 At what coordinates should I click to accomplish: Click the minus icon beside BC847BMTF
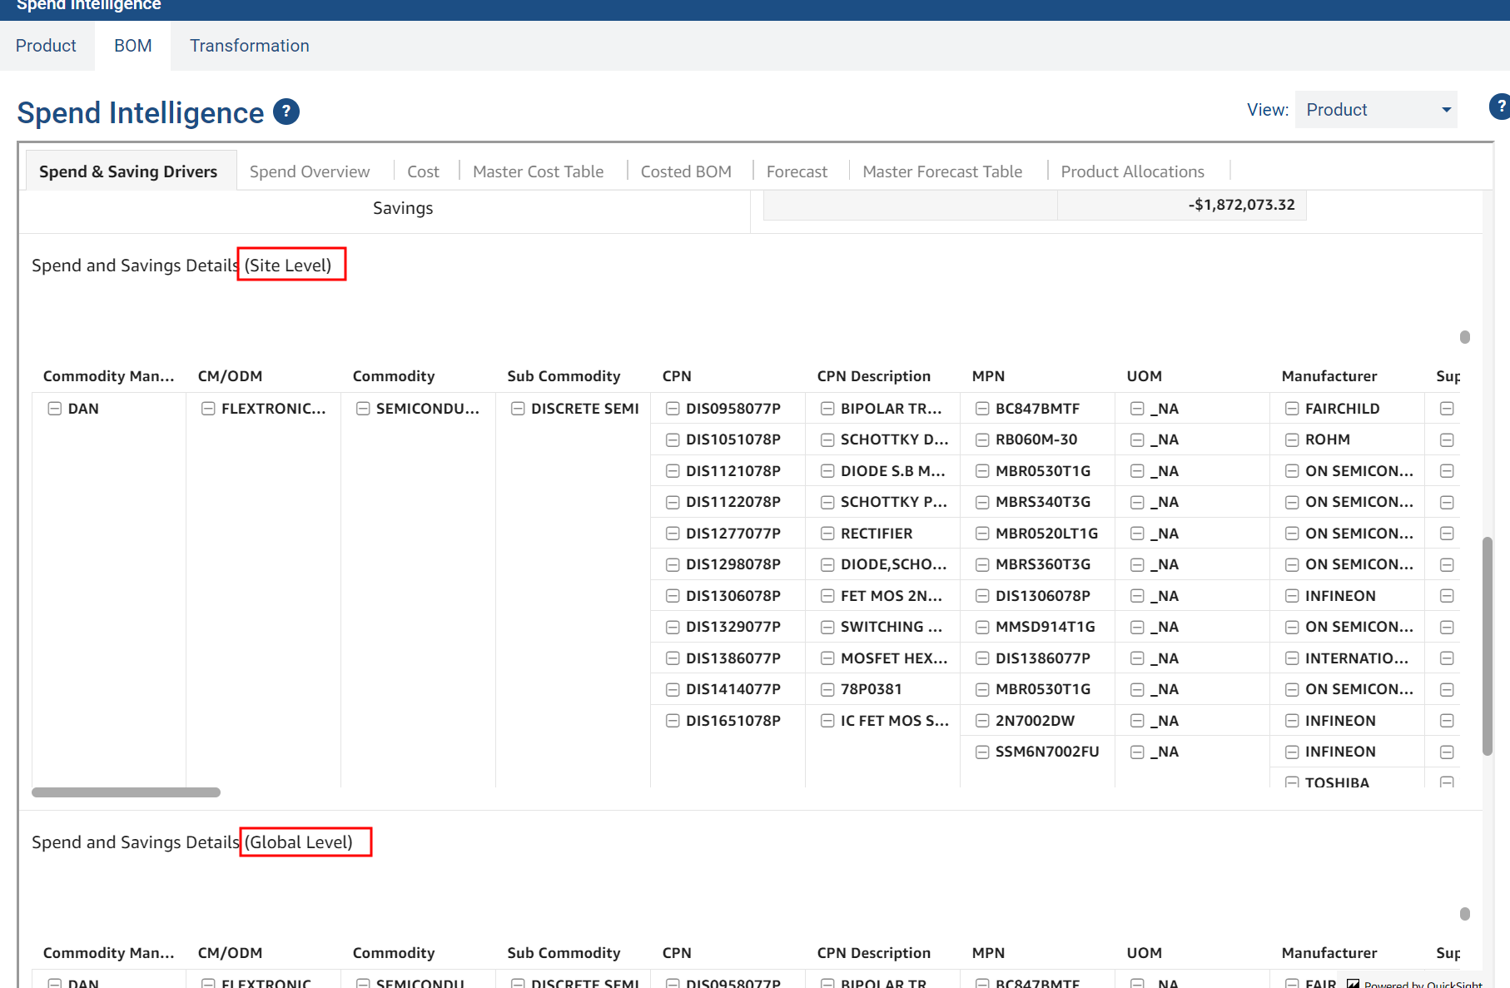(982, 409)
